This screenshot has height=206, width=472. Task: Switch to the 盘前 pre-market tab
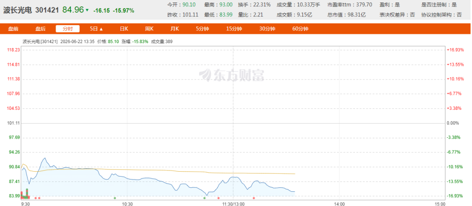click(13, 29)
